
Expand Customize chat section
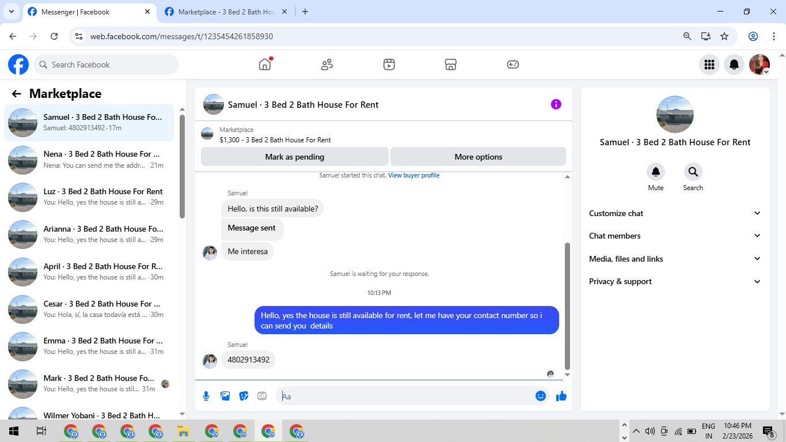tap(675, 213)
